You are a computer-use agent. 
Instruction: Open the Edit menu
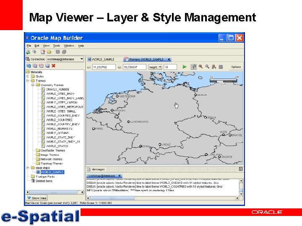coord(37,46)
